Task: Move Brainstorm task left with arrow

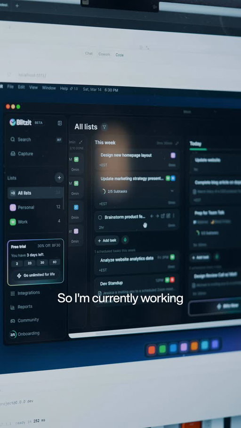Action: 152,216
